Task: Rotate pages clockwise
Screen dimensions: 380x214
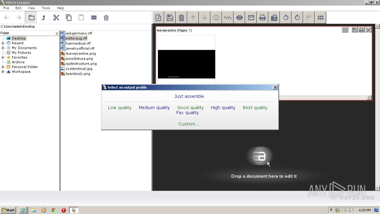Action: [297, 18]
